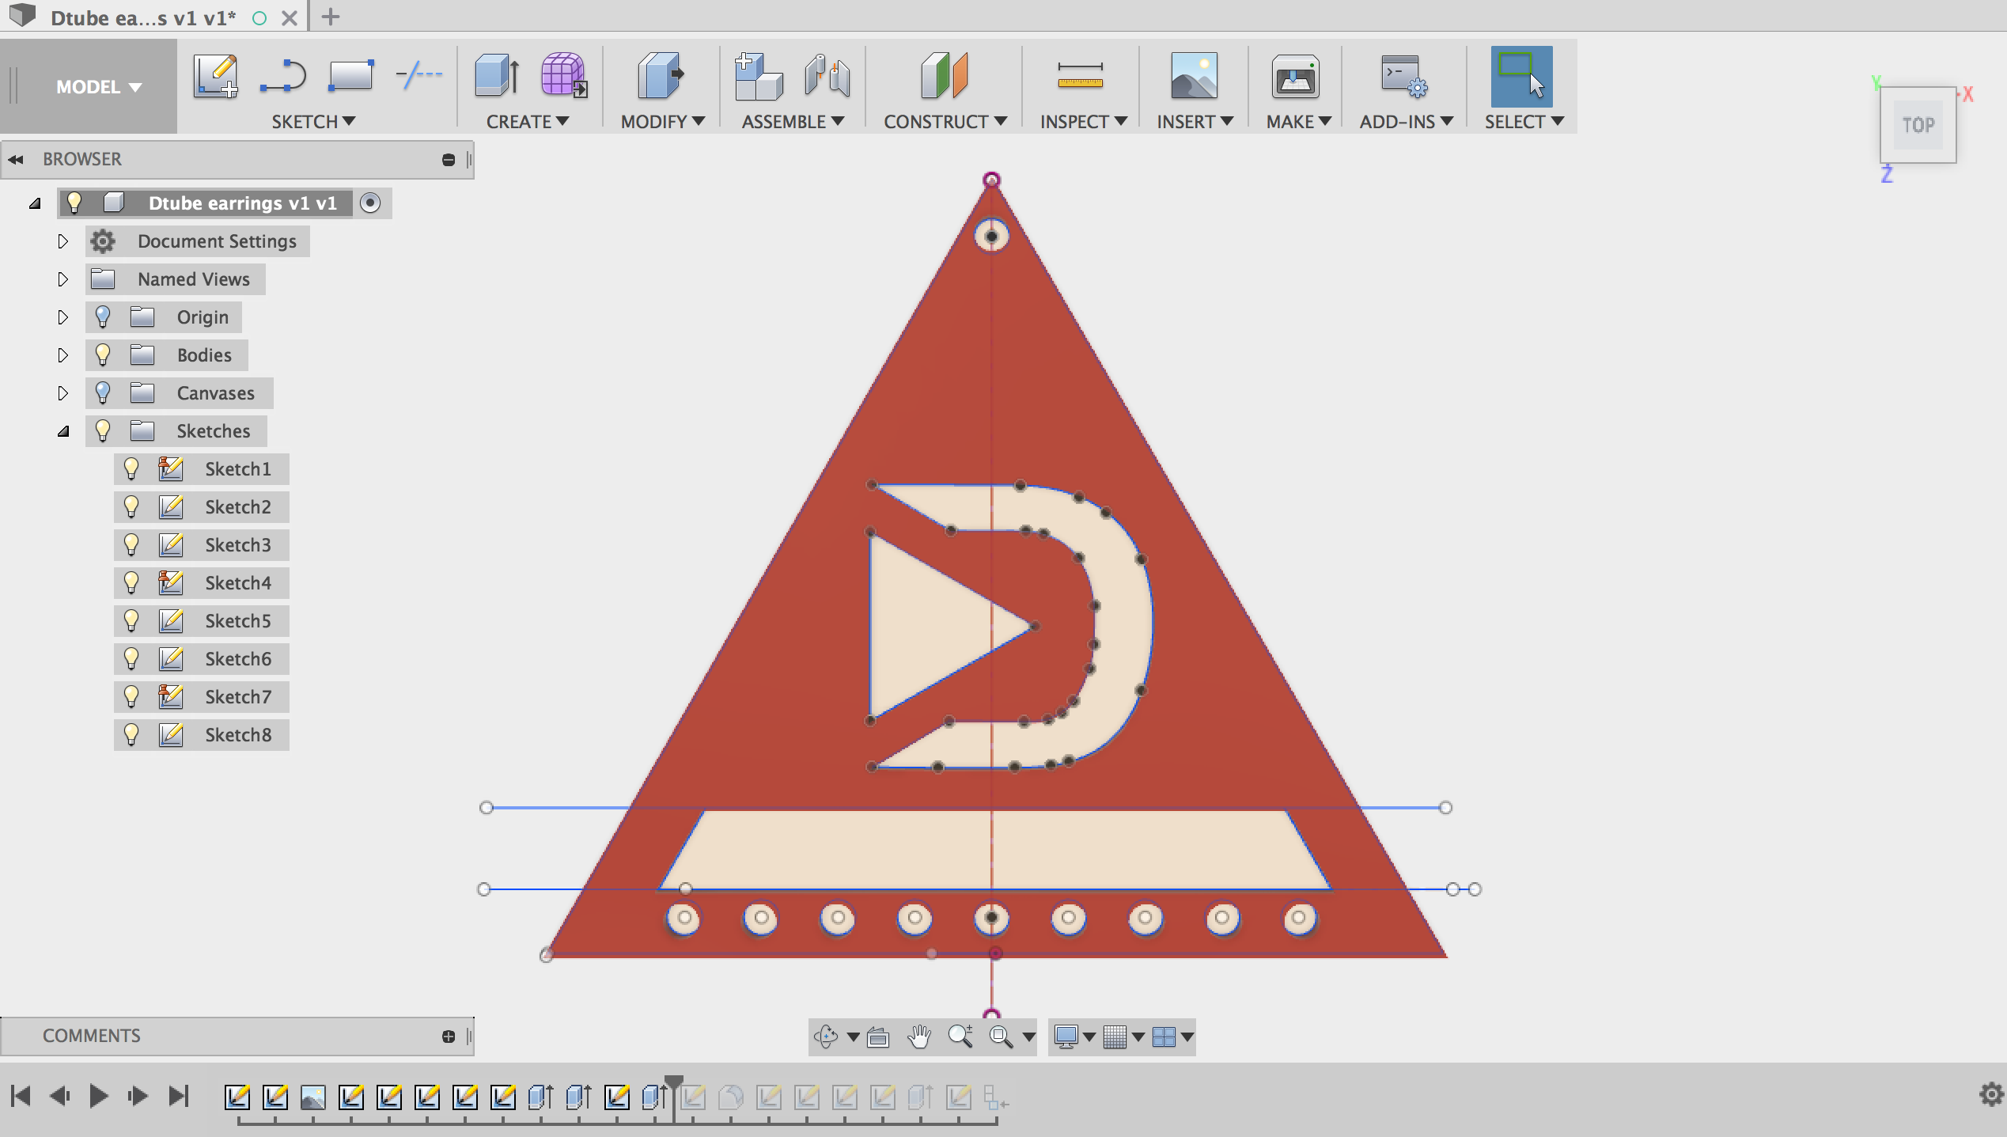
Task: Open the MODIFY menu
Action: (663, 122)
